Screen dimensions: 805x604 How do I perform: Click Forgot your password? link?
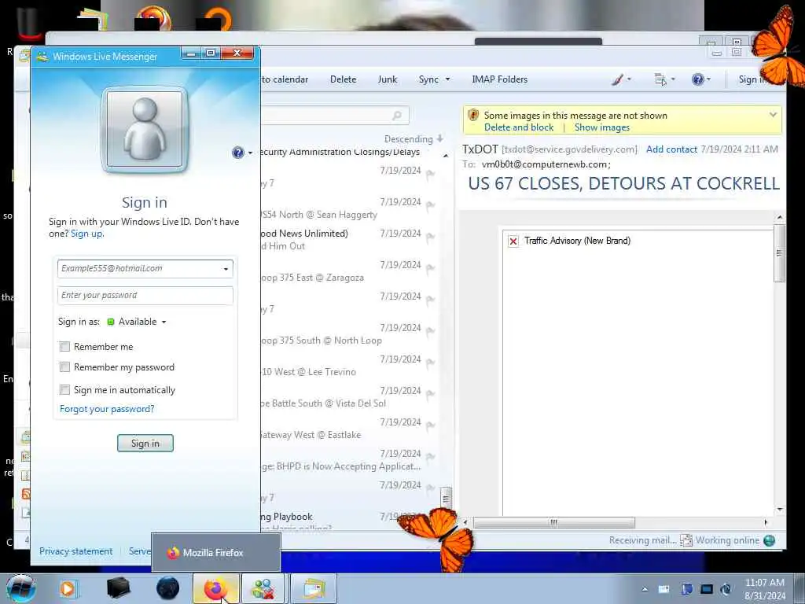coord(107,409)
